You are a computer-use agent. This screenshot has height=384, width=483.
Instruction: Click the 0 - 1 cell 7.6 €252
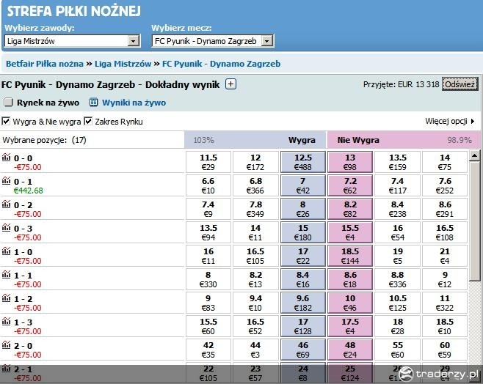445,185
